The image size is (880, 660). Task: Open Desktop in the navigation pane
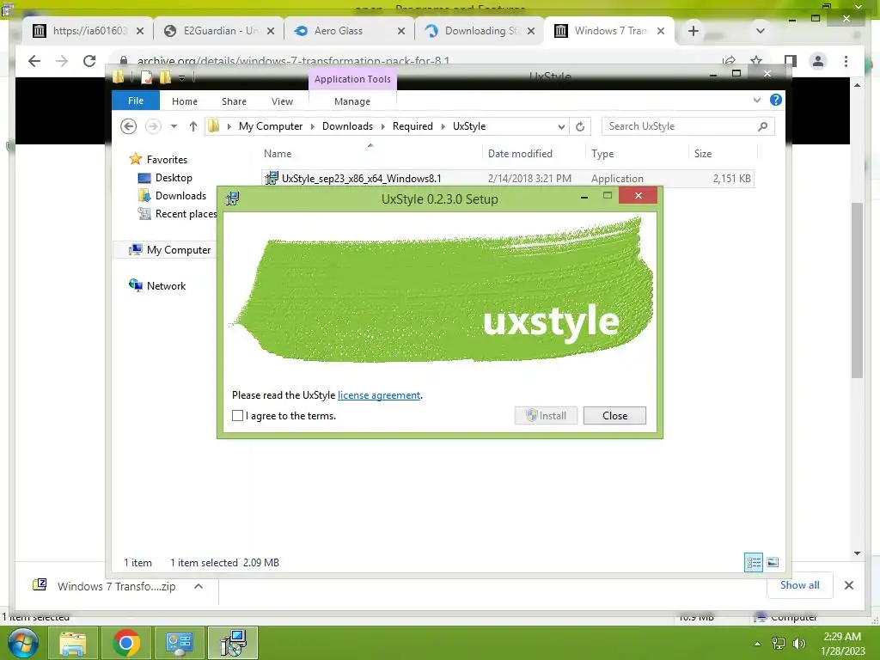(174, 178)
